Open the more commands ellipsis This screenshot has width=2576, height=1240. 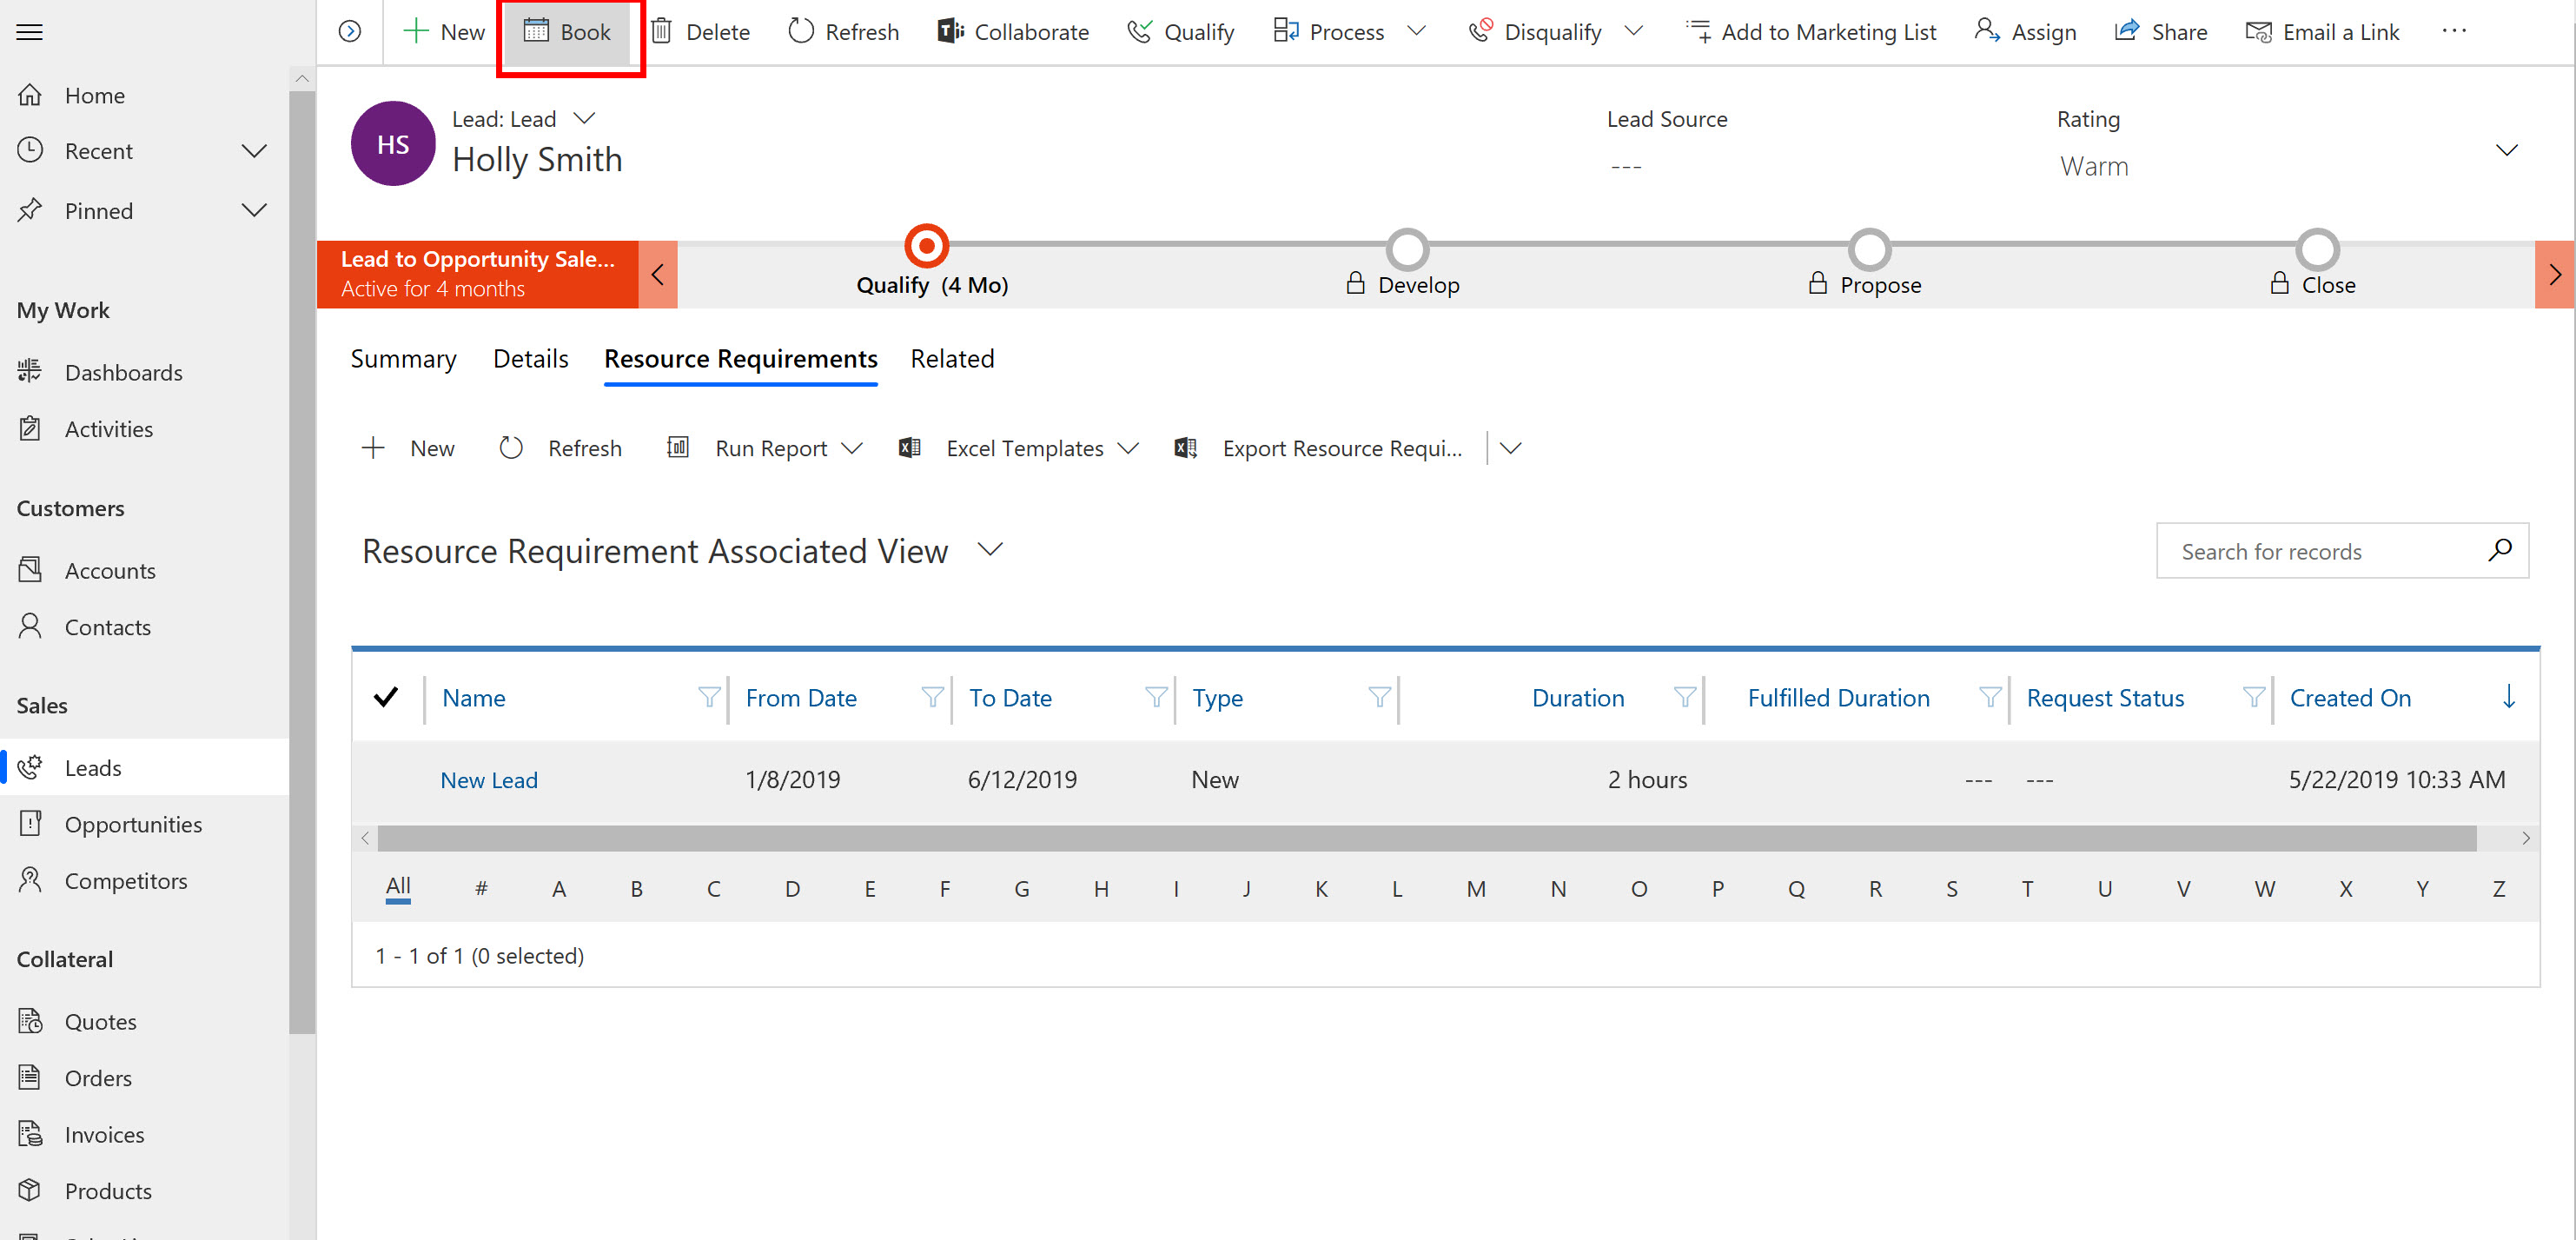[x=2454, y=31]
